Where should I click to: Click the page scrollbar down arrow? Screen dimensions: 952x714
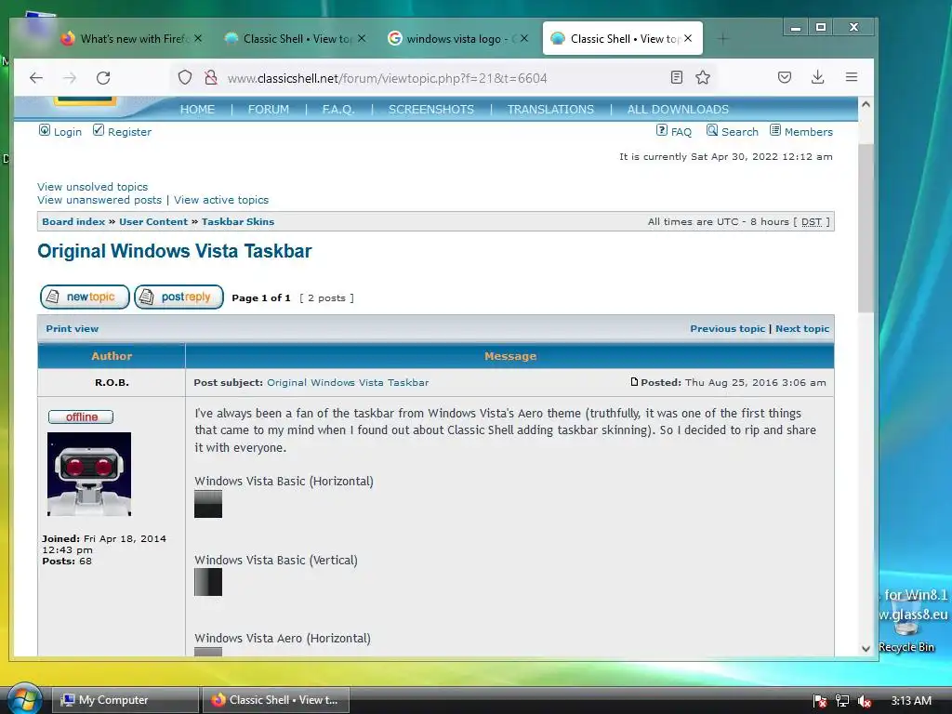pyautogui.click(x=866, y=648)
